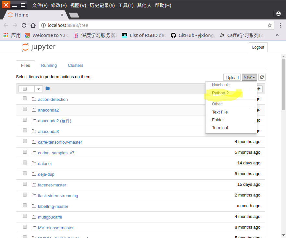Click the site info icon in address bar
The image size is (286, 238).
pos(44,25)
